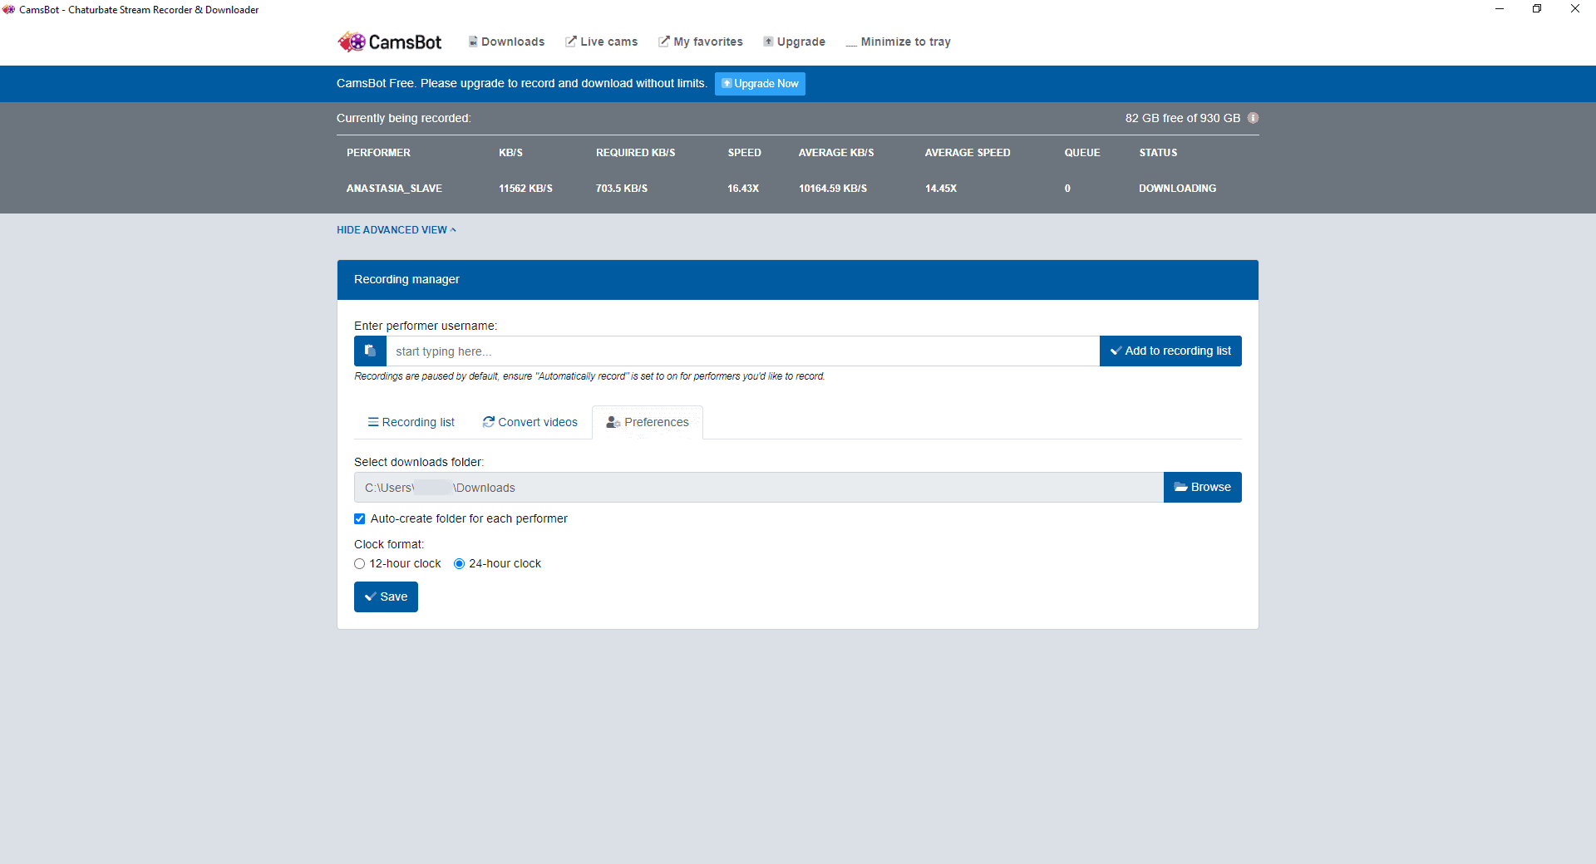Close the CamsBot window
This screenshot has height=864, width=1596.
coord(1575,9)
